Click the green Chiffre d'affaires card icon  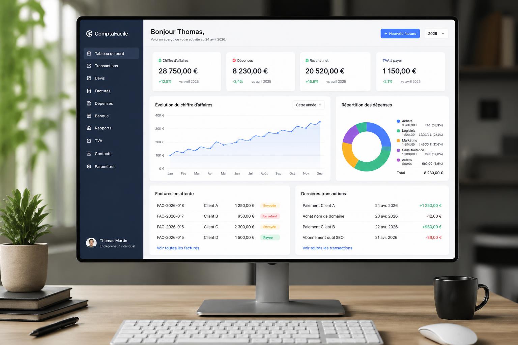(x=160, y=60)
